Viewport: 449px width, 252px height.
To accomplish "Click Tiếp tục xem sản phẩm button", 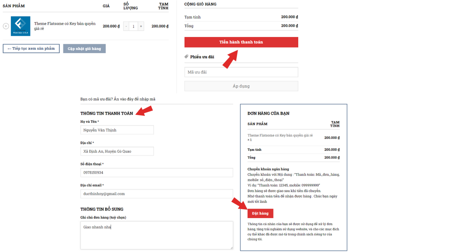I will pyautogui.click(x=31, y=49).
